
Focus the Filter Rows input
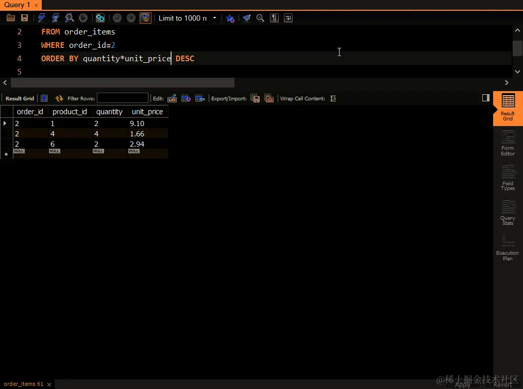point(123,98)
